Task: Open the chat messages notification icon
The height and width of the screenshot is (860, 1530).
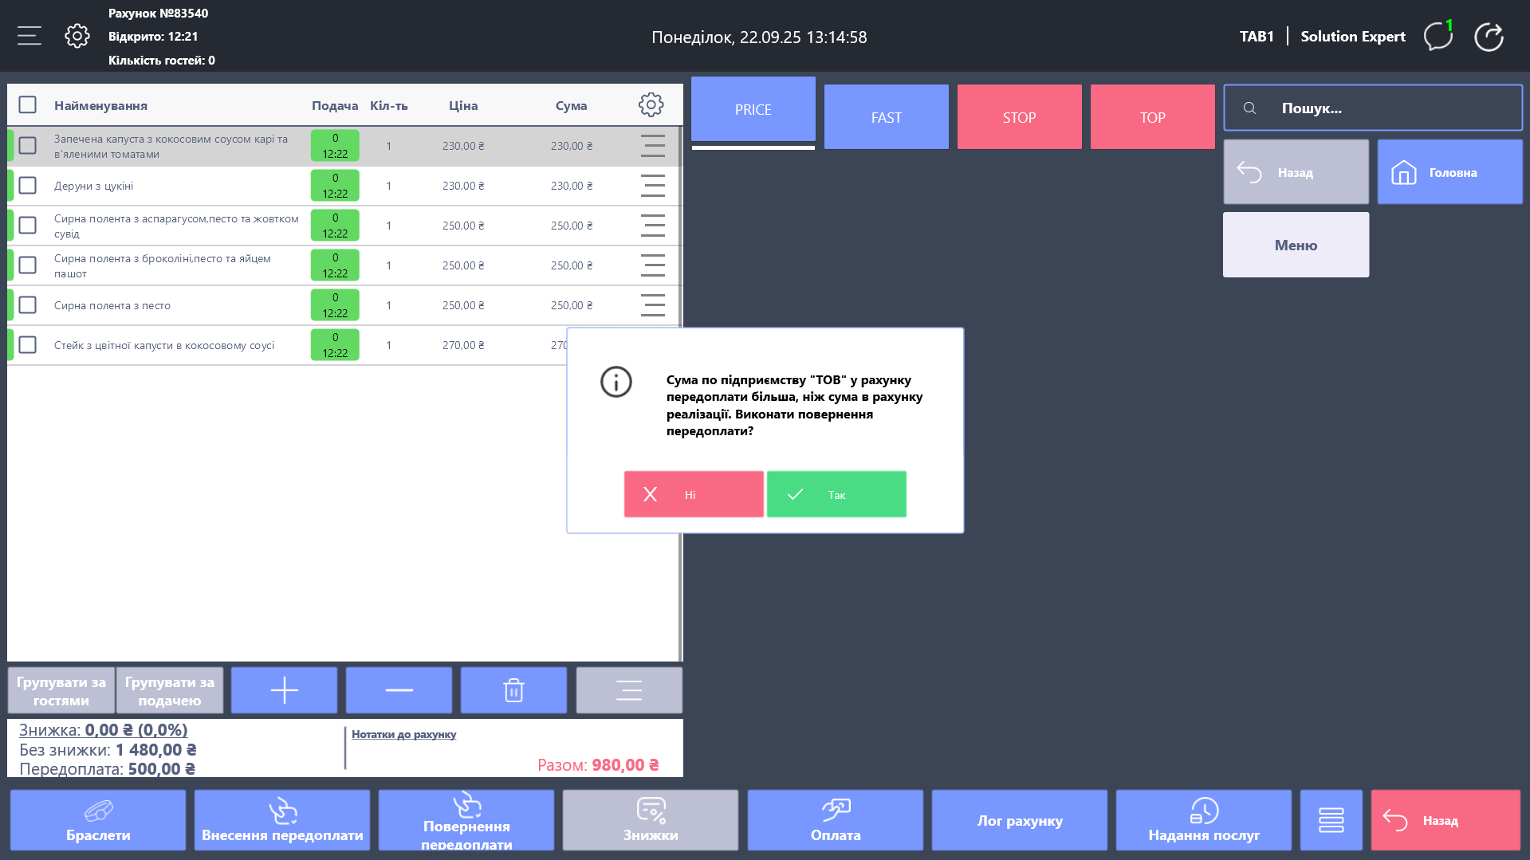Action: point(1438,37)
